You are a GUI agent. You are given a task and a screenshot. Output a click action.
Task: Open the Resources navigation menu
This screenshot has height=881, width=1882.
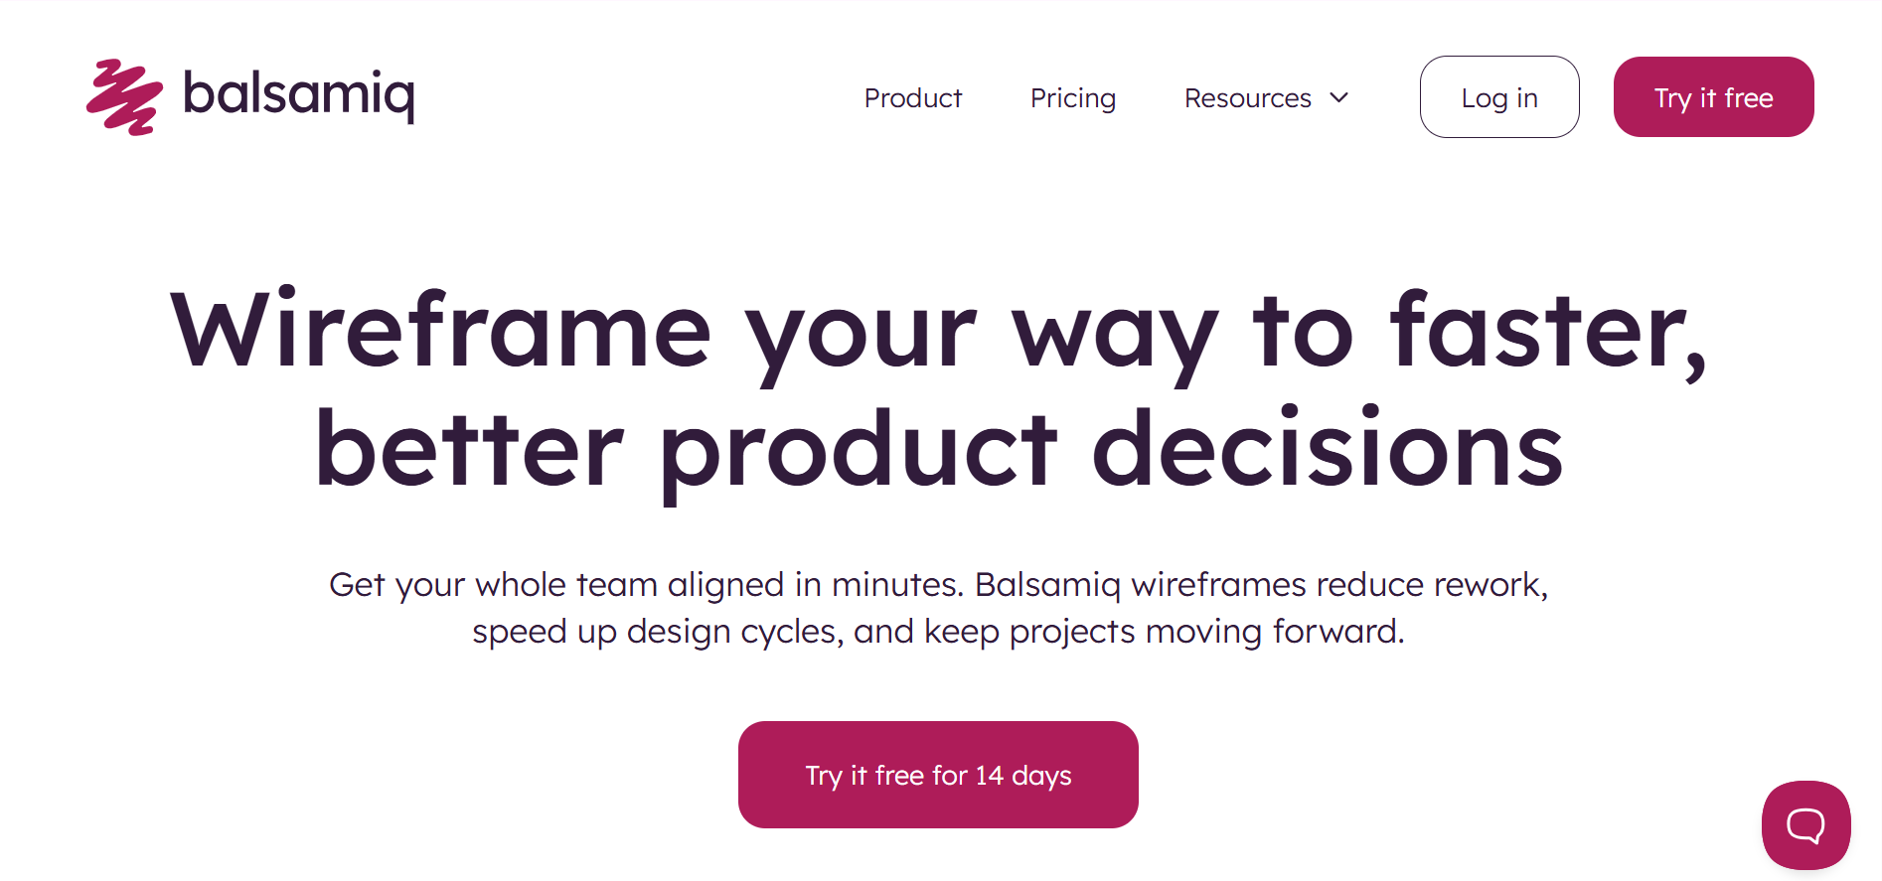(x=1247, y=98)
